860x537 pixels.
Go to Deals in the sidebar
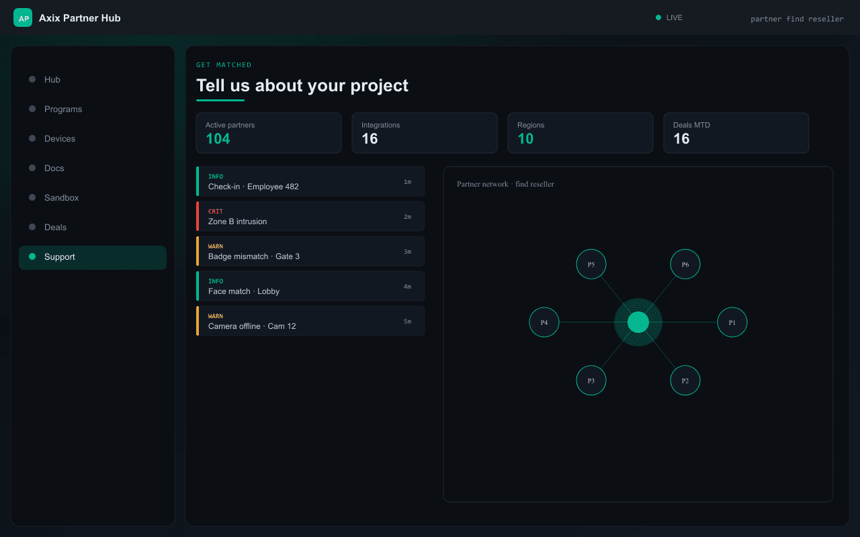(93, 227)
